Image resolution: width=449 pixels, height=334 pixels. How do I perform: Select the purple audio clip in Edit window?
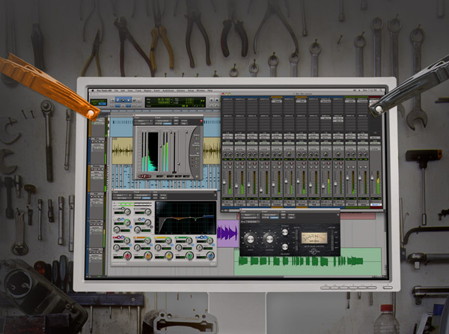pos(228,234)
